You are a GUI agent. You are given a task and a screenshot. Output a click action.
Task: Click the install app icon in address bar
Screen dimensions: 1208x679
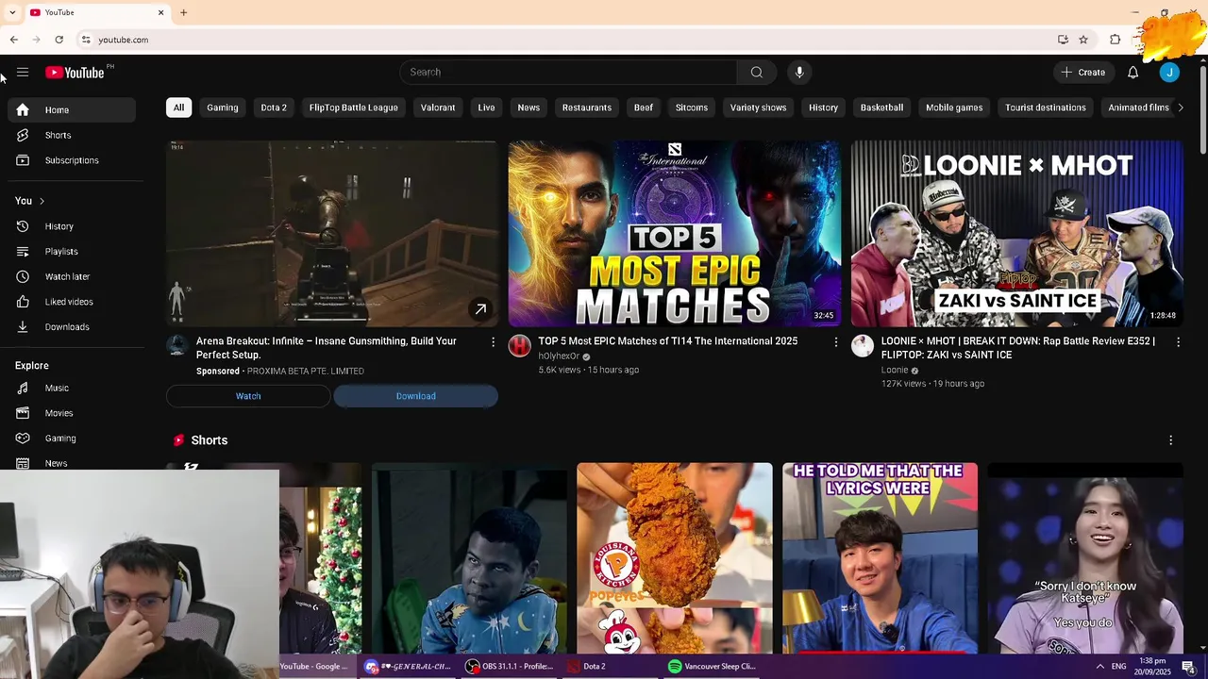(x=1063, y=40)
